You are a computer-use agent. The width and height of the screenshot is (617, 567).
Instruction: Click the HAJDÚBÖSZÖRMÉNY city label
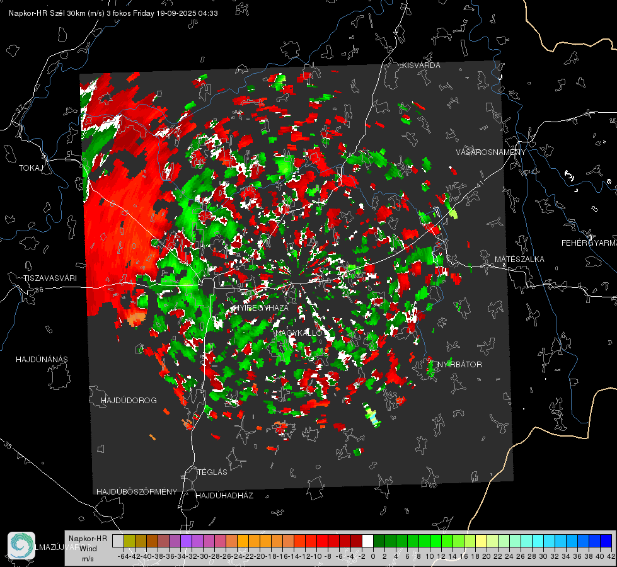[137, 491]
